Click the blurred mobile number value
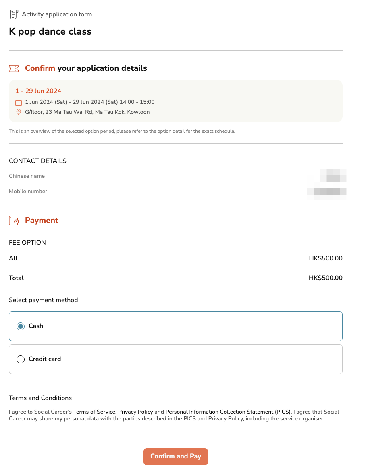This screenshot has width=366, height=474. (x=327, y=192)
